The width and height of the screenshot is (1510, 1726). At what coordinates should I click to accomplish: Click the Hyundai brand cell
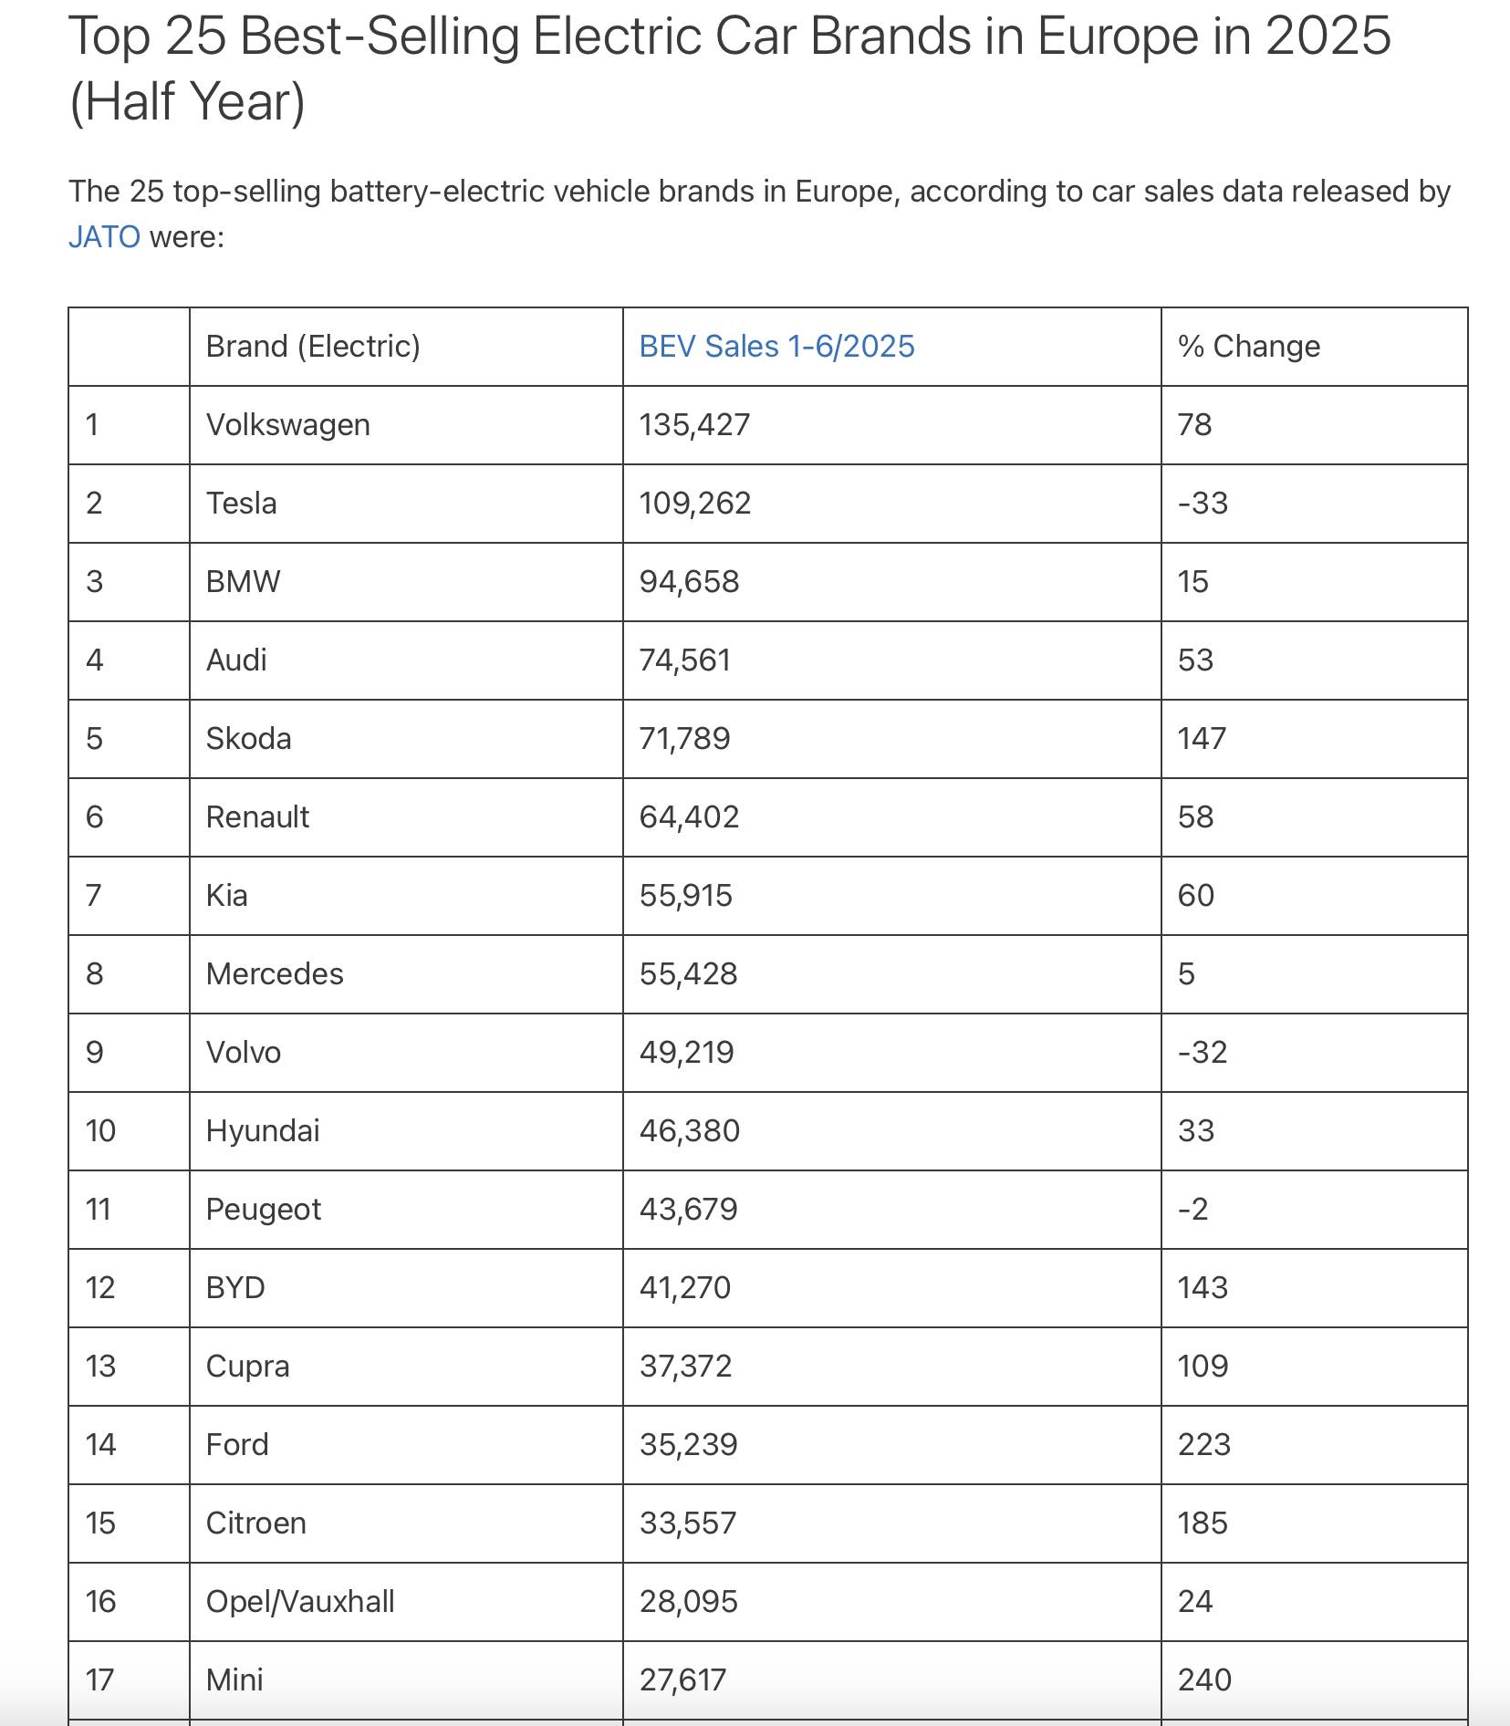(x=263, y=1131)
